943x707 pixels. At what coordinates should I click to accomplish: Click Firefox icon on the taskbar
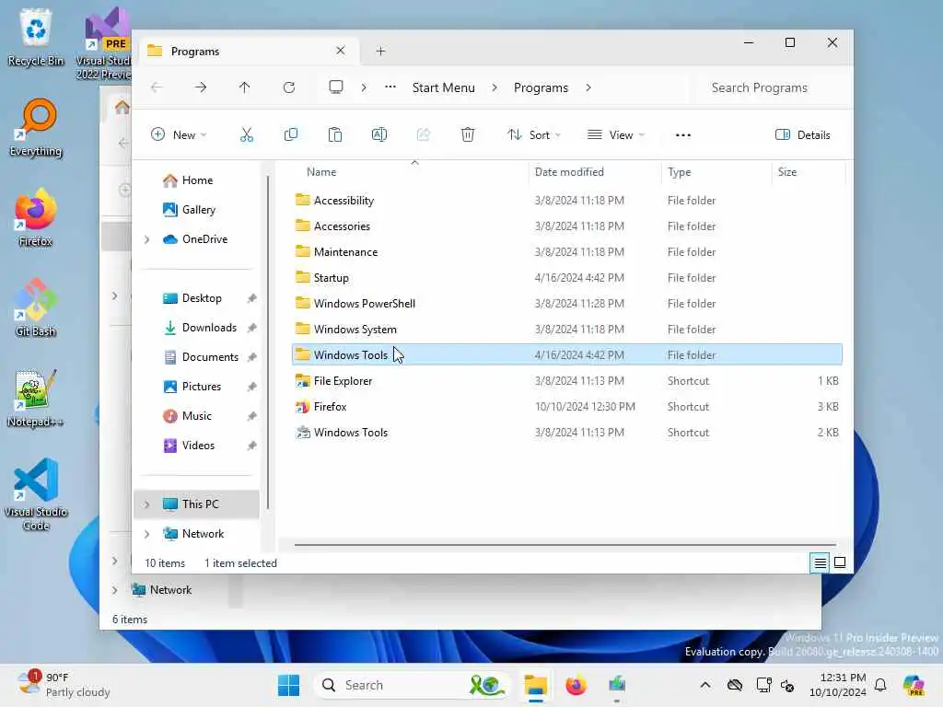[576, 685]
